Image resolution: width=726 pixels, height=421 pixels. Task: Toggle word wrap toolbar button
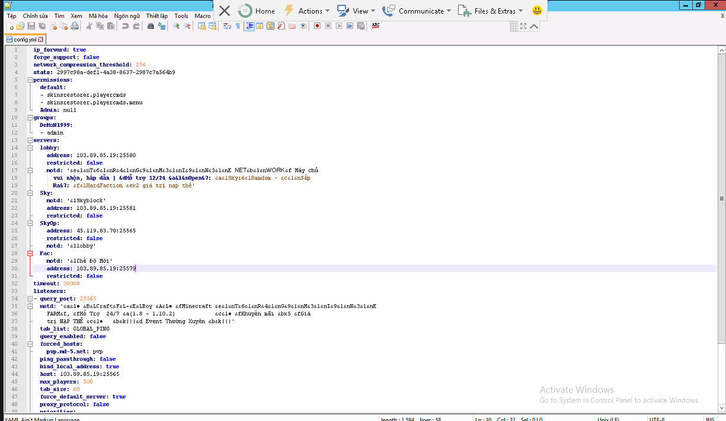click(227, 26)
